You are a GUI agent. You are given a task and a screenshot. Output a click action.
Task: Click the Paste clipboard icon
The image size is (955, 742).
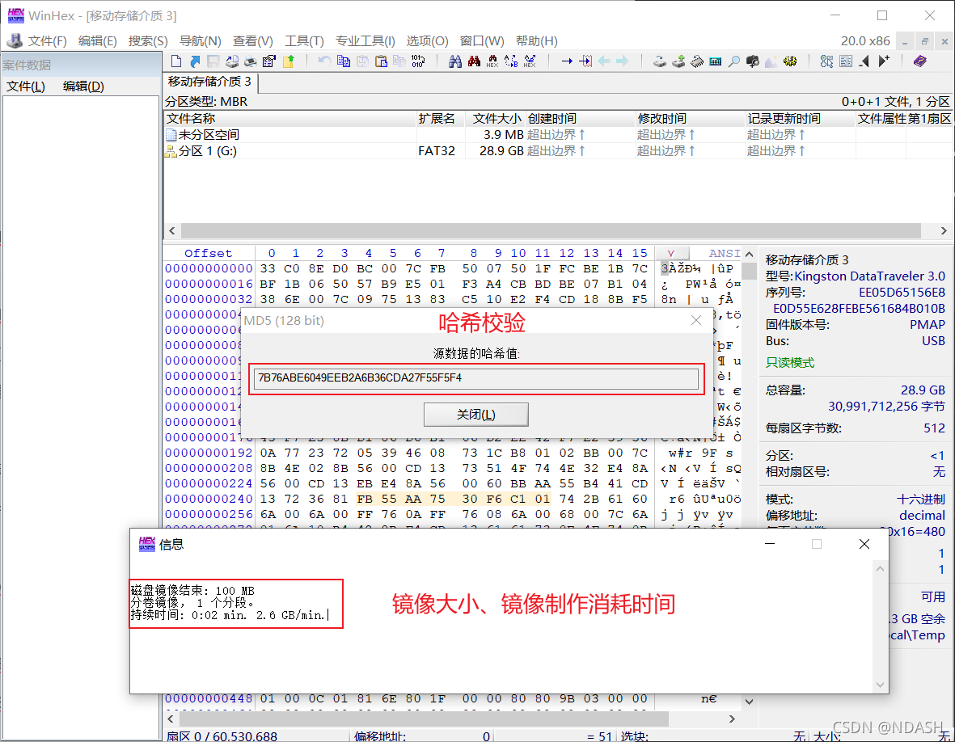tap(381, 61)
